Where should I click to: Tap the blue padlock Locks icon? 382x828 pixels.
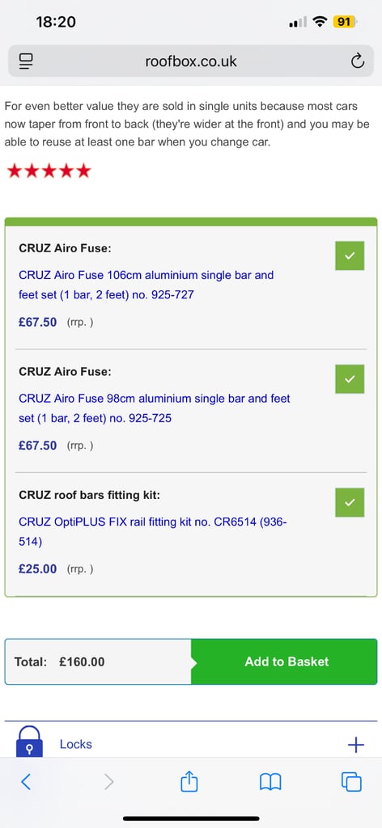[x=30, y=741]
